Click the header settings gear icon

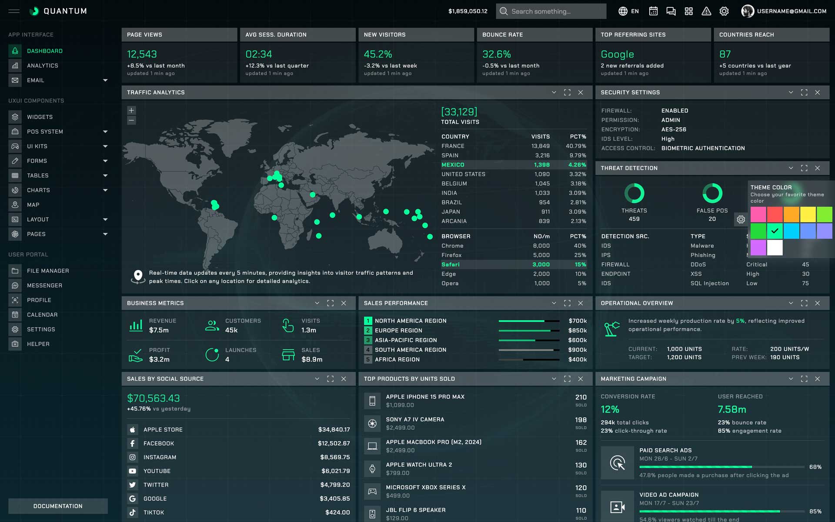pyautogui.click(x=724, y=11)
